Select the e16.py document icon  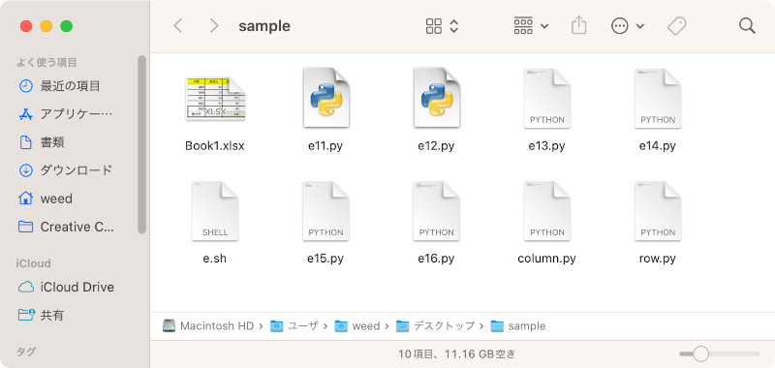(437, 211)
